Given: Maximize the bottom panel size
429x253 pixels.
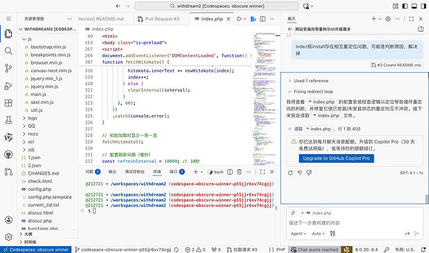Looking at the screenshot, I should point(262,172).
